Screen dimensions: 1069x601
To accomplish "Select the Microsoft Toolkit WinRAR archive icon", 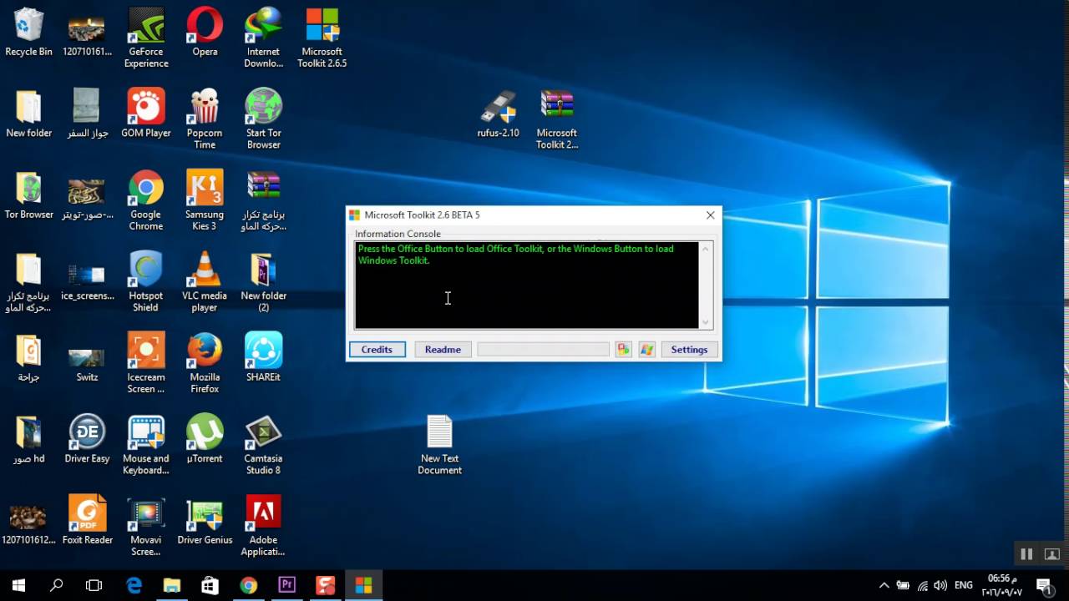I will [x=557, y=119].
